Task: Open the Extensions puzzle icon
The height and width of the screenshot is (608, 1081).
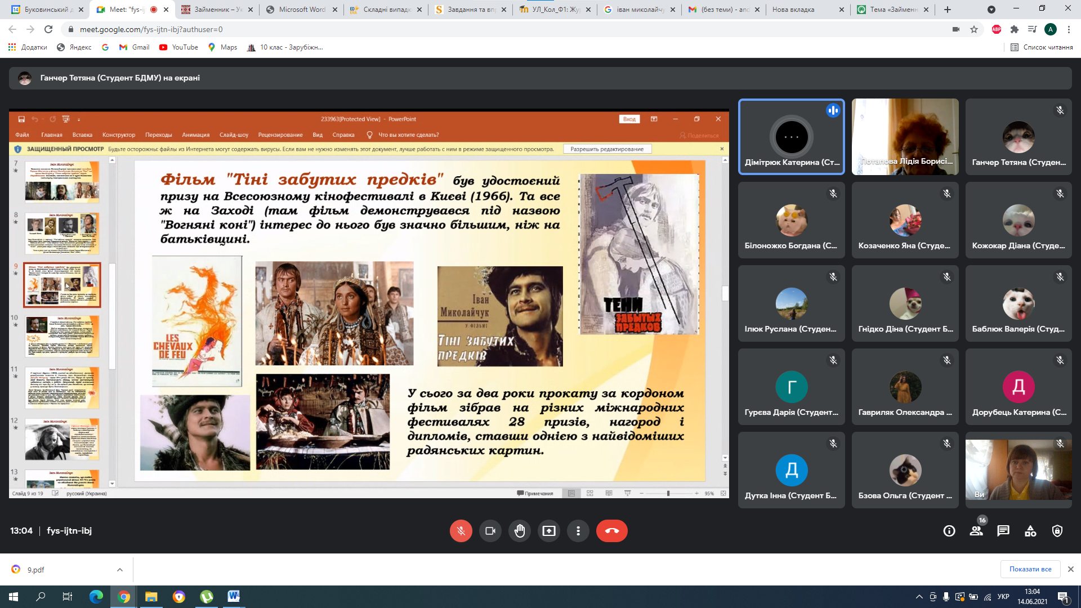Action: pos(1015,29)
